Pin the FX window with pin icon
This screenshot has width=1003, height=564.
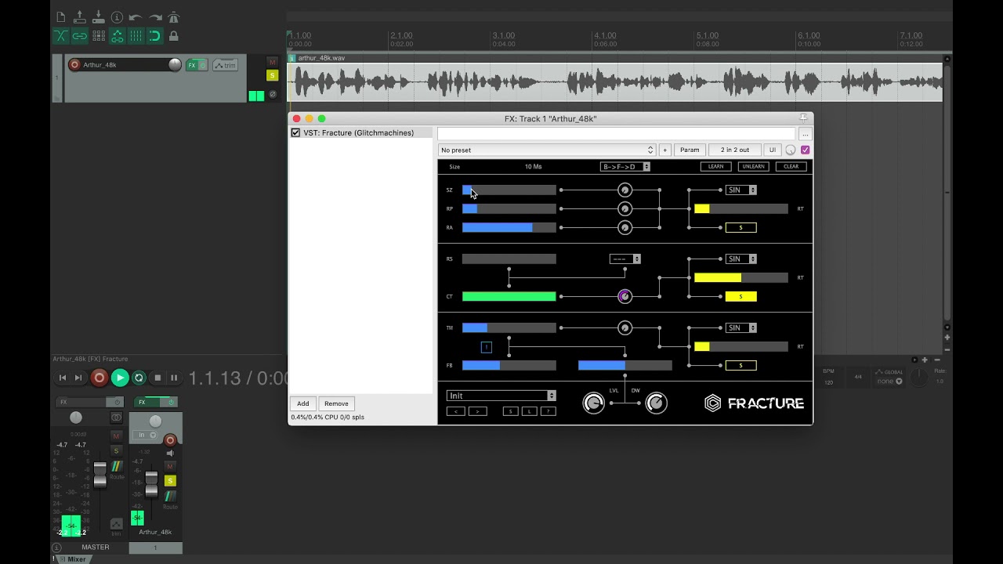point(803,118)
